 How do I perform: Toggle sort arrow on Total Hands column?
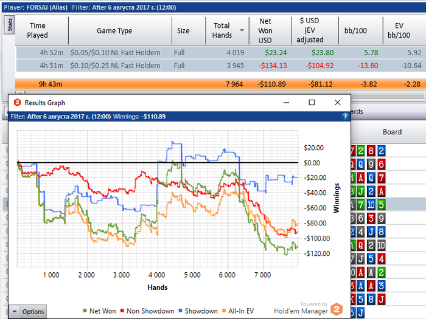(x=242, y=30)
